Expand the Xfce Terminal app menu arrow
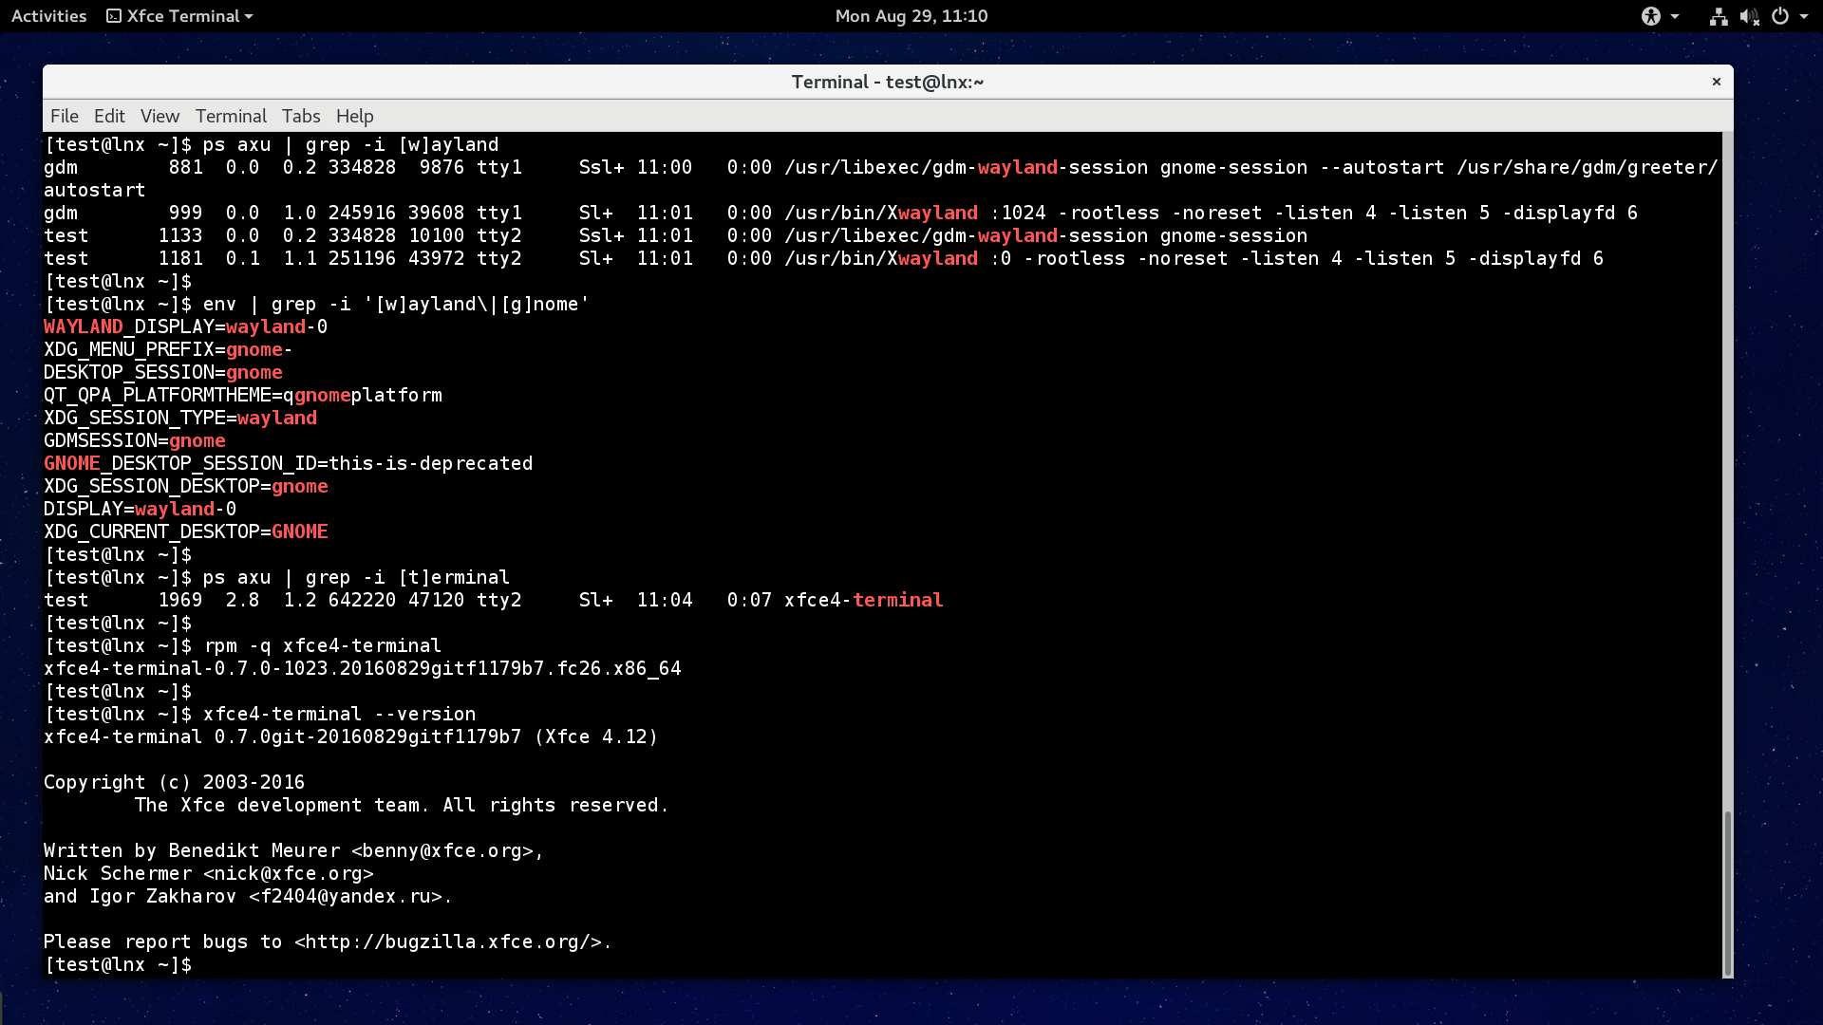1823x1025 pixels. point(249,16)
